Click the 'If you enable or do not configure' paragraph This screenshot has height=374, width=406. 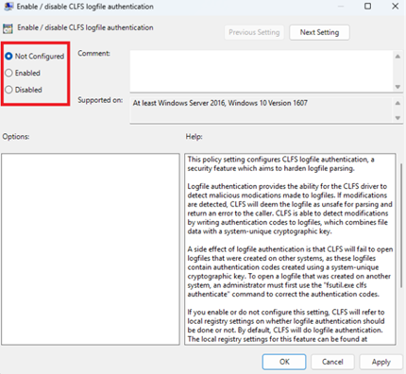pyautogui.click(x=286, y=326)
